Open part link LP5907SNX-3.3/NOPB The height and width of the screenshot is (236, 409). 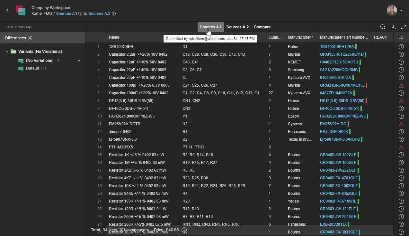click(340, 139)
